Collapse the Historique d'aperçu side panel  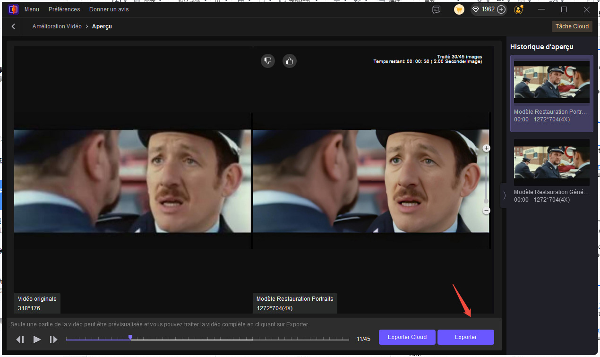[x=504, y=195]
